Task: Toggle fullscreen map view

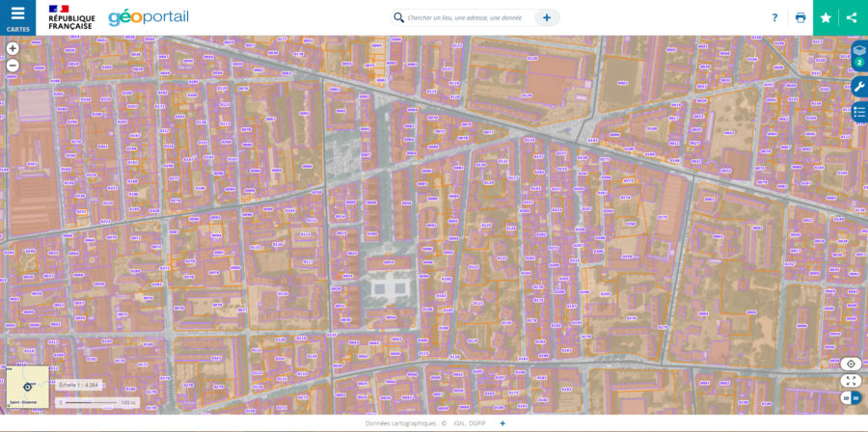Action: 851,381
